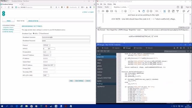
Task: Click the Acrobat fit page width icon
Action: [x=165, y=11]
